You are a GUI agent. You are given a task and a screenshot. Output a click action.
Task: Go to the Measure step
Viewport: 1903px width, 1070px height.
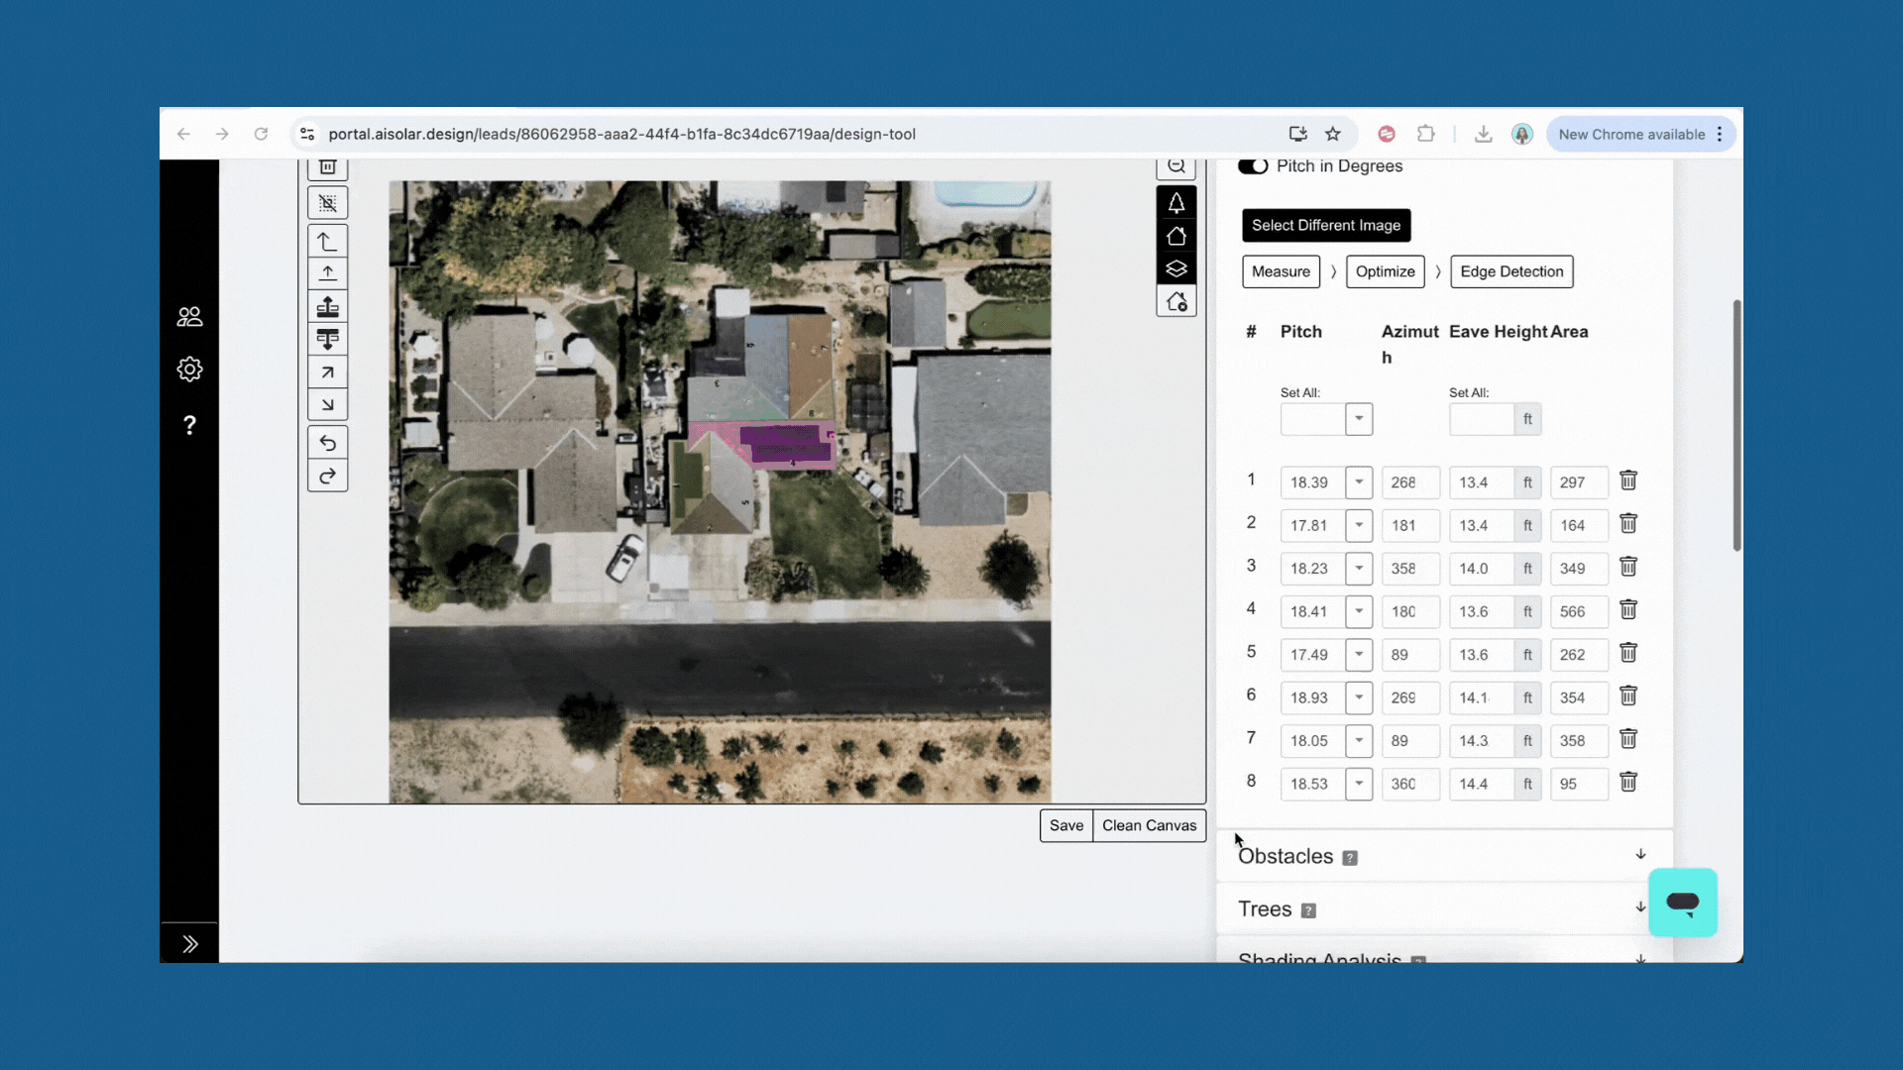[x=1281, y=271]
